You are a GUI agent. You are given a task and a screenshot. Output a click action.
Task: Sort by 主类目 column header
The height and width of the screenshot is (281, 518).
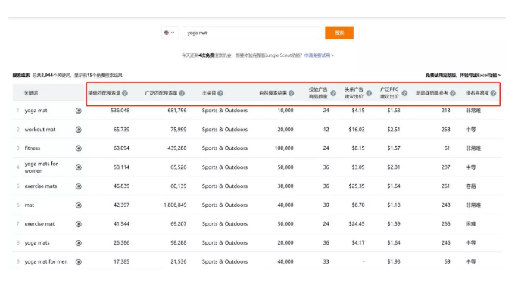coord(209,93)
